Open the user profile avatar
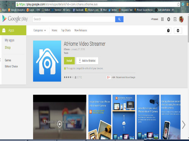This screenshot has height=141, width=189. pos(181,19)
